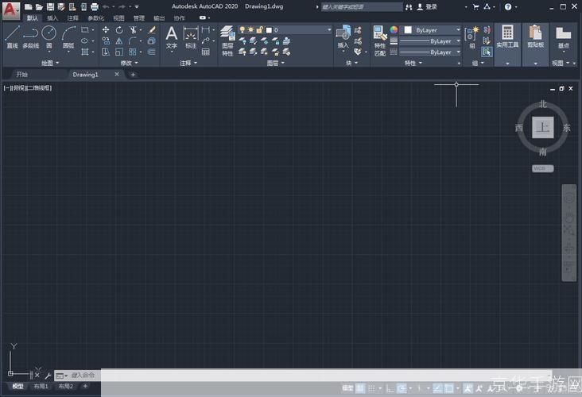Toggle polar tracking in status bar
This screenshot has width=582, height=397.
coord(402,388)
